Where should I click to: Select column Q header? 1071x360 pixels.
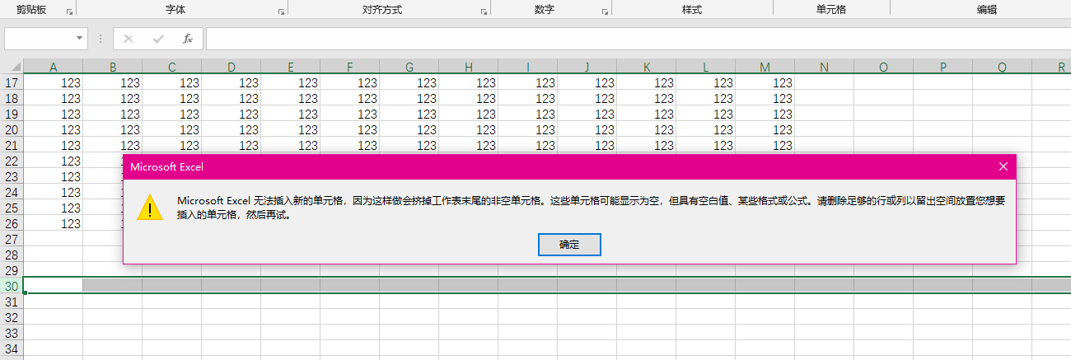pyautogui.click(x=1002, y=67)
